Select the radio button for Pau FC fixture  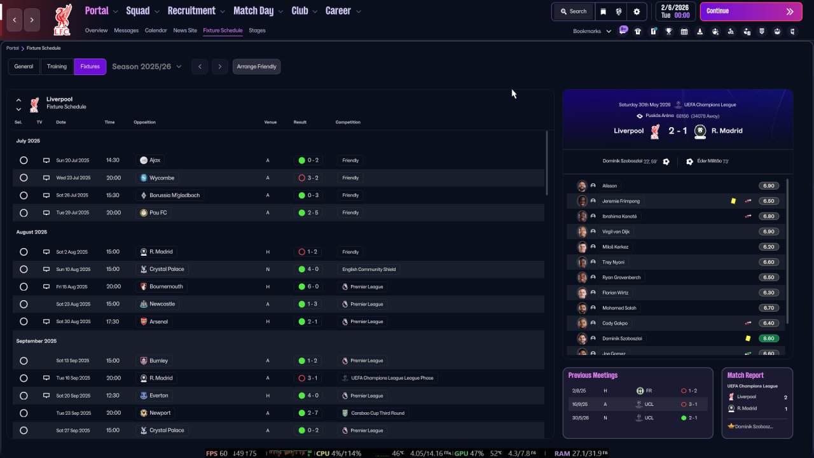24,213
